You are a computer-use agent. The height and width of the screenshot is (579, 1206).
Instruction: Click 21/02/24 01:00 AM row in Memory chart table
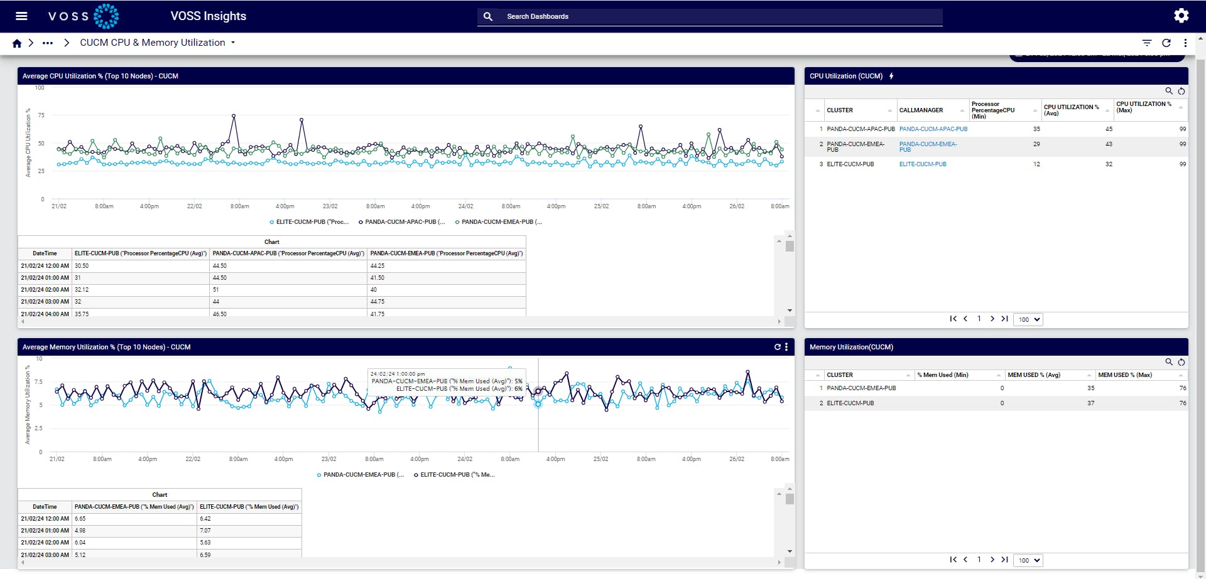click(x=160, y=531)
